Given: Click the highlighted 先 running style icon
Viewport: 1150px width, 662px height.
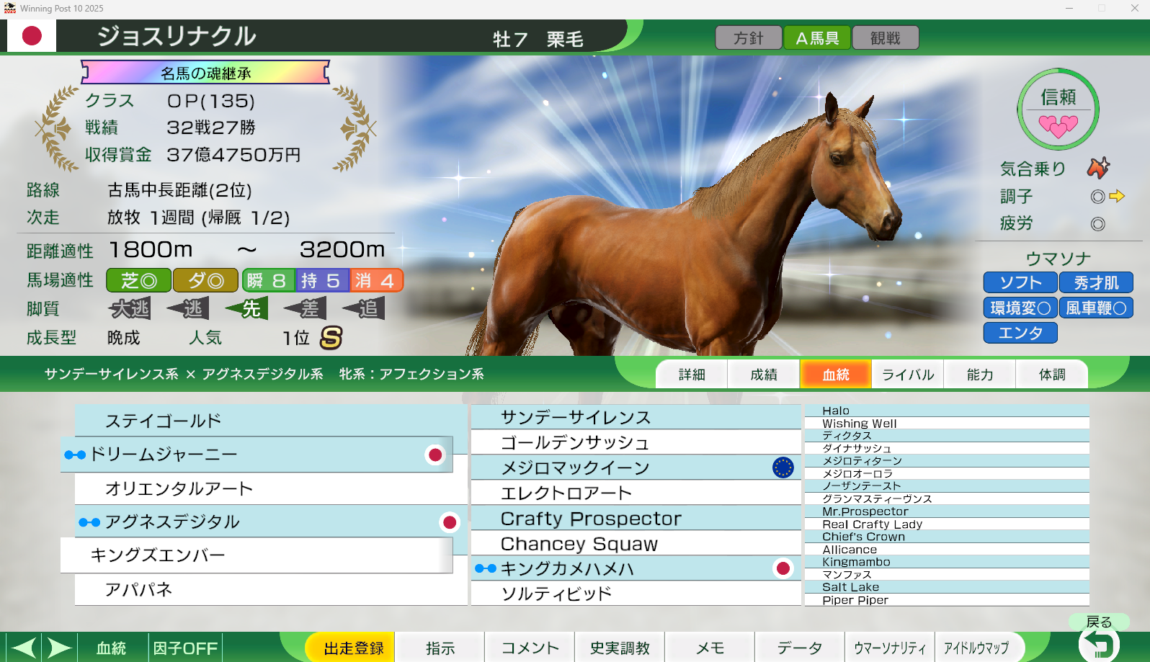Looking at the screenshot, I should [x=246, y=308].
